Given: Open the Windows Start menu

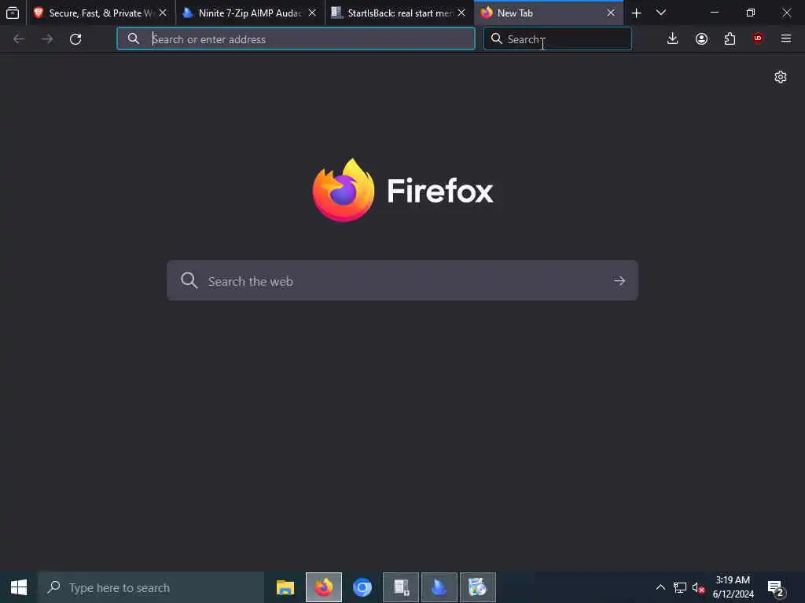Looking at the screenshot, I should (x=19, y=587).
